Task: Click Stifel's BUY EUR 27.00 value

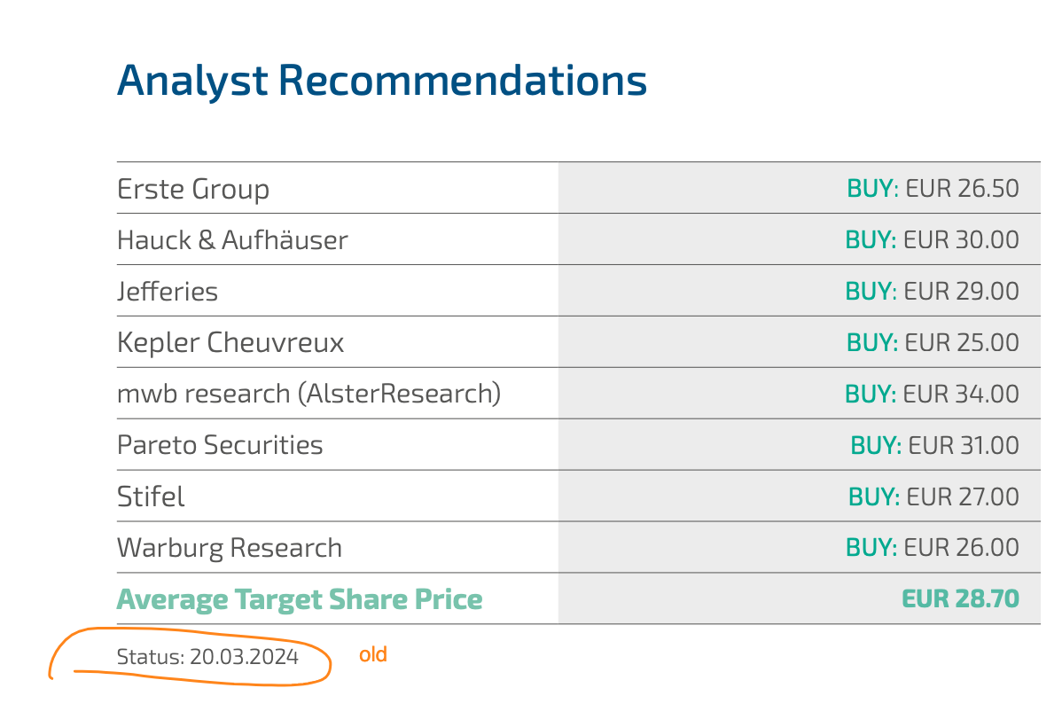Action: [933, 496]
